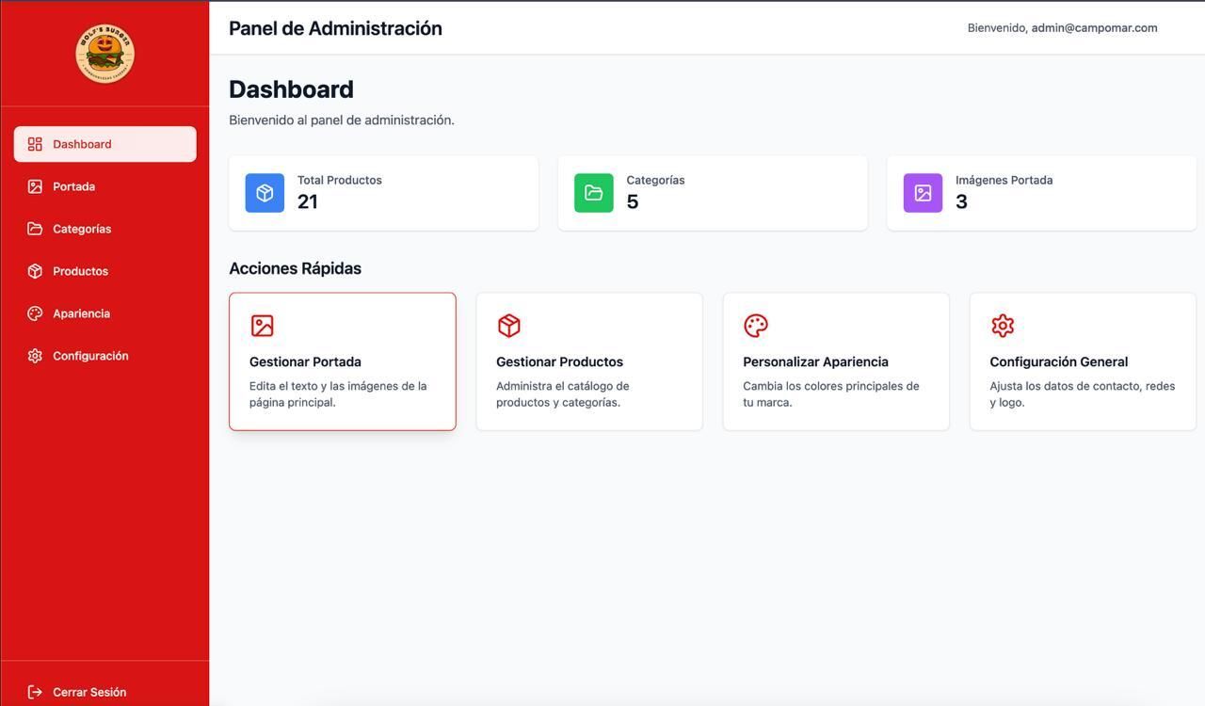Click the green Categorías folder icon

click(x=594, y=193)
